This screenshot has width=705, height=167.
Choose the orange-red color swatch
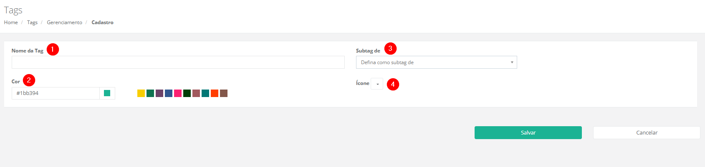[215, 93]
